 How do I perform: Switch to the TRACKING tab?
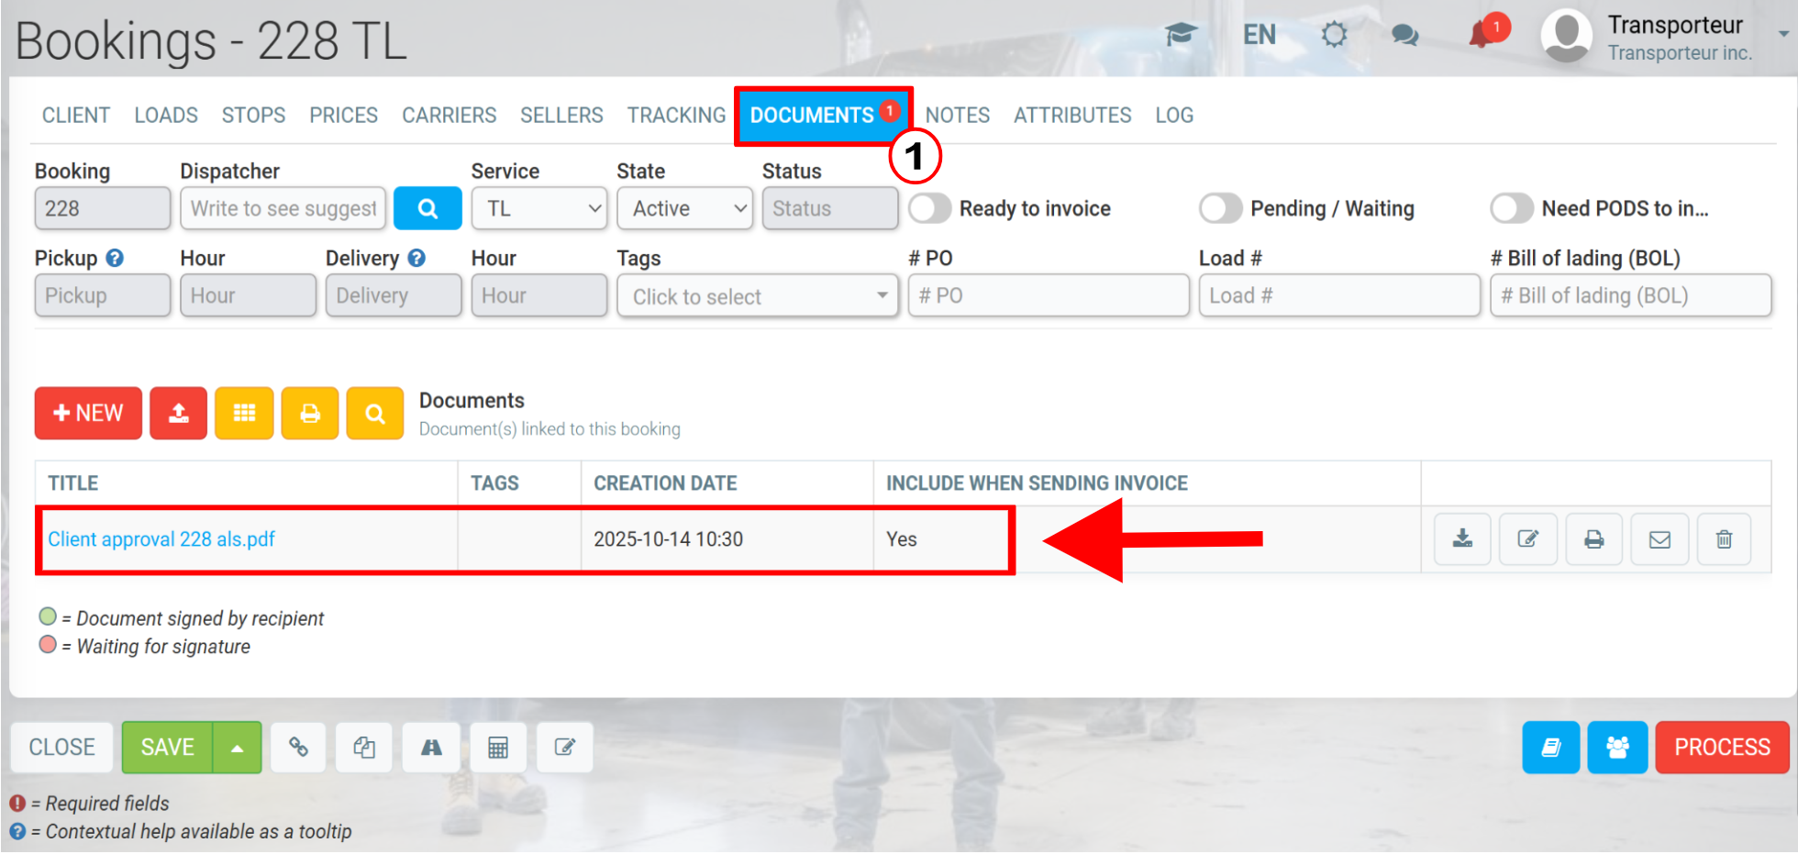point(676,116)
